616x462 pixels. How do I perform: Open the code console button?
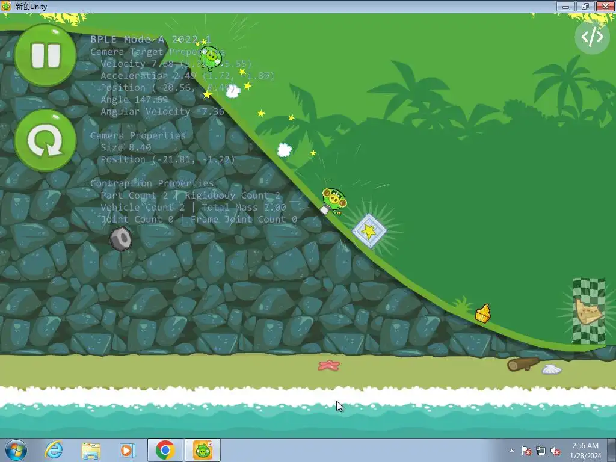pos(592,37)
